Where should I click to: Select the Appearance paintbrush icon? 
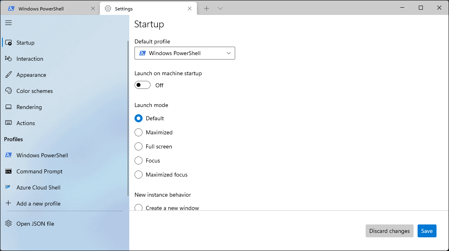(x=8, y=75)
